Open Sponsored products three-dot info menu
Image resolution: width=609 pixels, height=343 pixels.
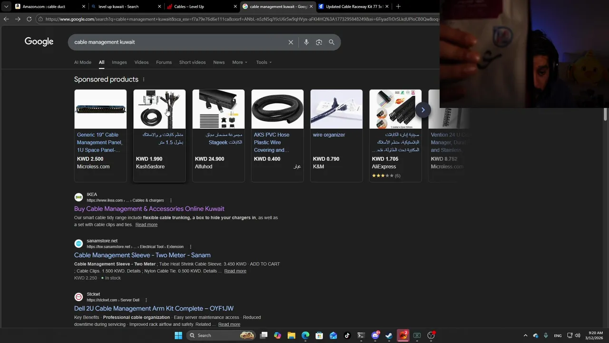pos(144,80)
